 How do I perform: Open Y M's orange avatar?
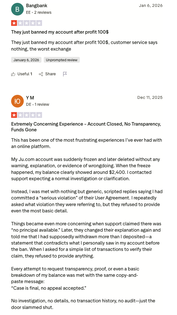pyautogui.click(x=17, y=101)
